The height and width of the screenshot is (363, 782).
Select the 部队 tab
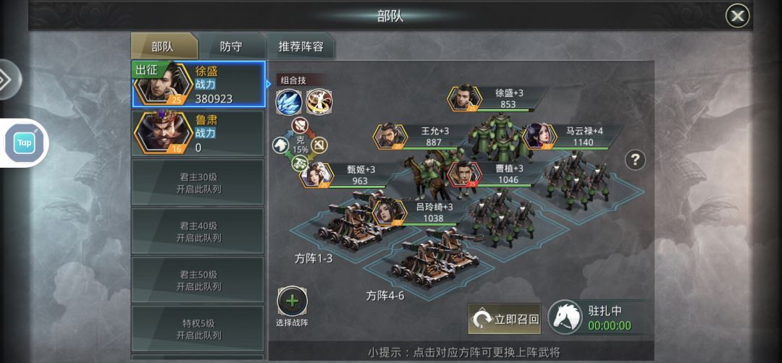[163, 47]
